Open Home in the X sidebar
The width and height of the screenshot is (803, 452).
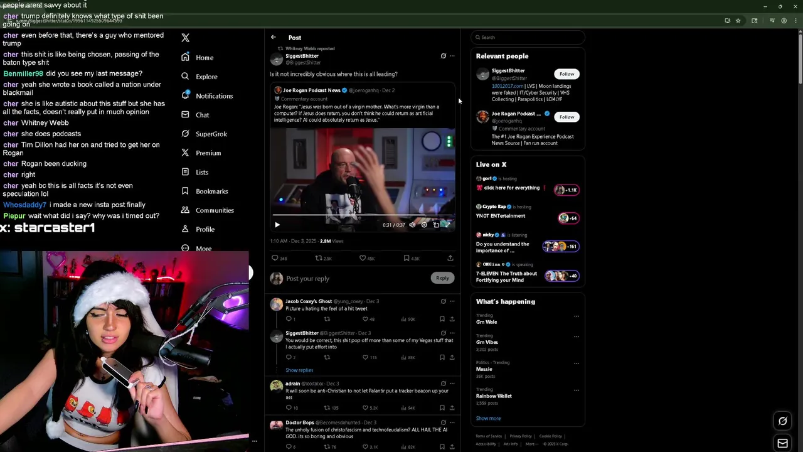pyautogui.click(x=198, y=57)
